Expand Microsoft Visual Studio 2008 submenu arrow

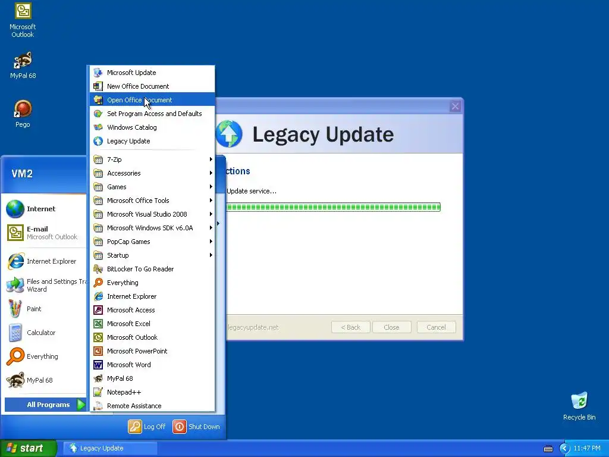[x=211, y=214]
